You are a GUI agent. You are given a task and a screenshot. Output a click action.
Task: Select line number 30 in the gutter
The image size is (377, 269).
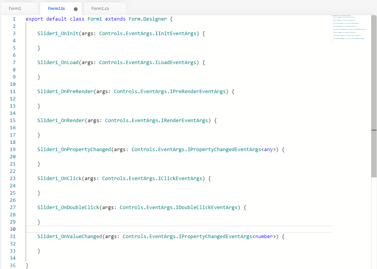[x=13, y=229]
